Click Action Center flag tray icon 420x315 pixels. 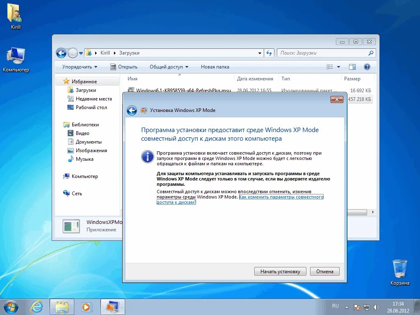[356, 307]
